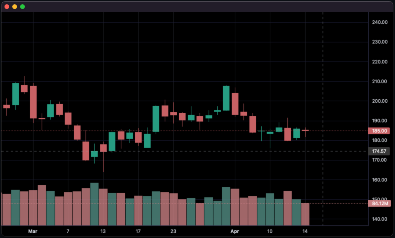Click the 240.00 price axis label

tap(380, 22)
